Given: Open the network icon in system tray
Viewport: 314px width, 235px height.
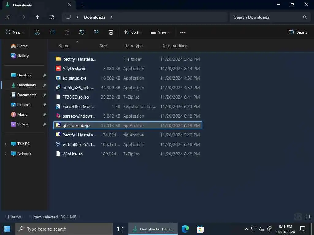Looking at the screenshot, I should pyautogui.click(x=254, y=229).
